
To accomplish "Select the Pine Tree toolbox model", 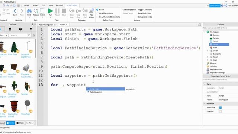I will [x=14, y=48].
